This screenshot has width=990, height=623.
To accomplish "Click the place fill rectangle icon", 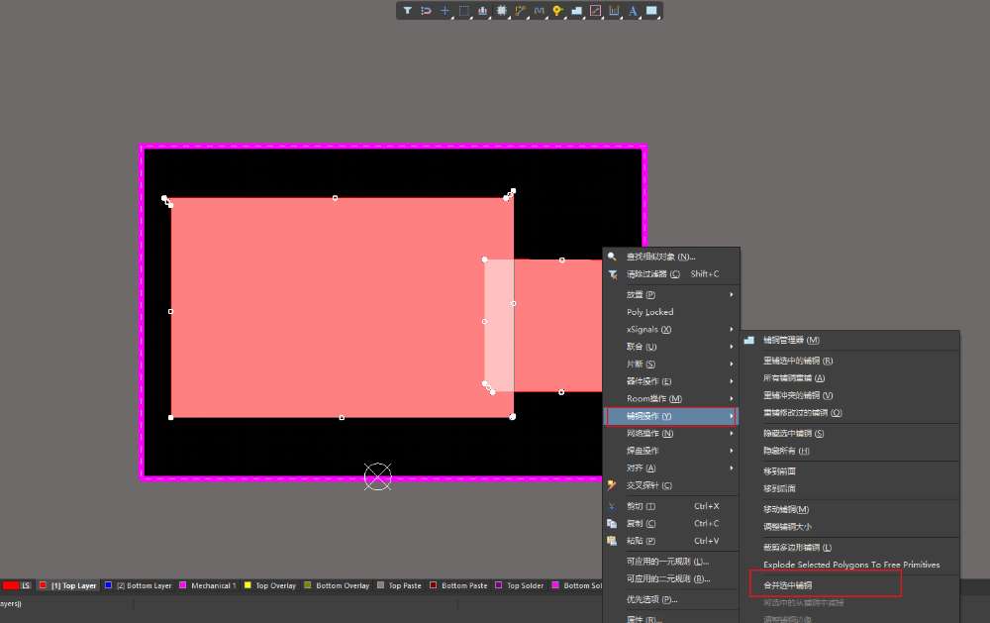I will click(x=651, y=11).
